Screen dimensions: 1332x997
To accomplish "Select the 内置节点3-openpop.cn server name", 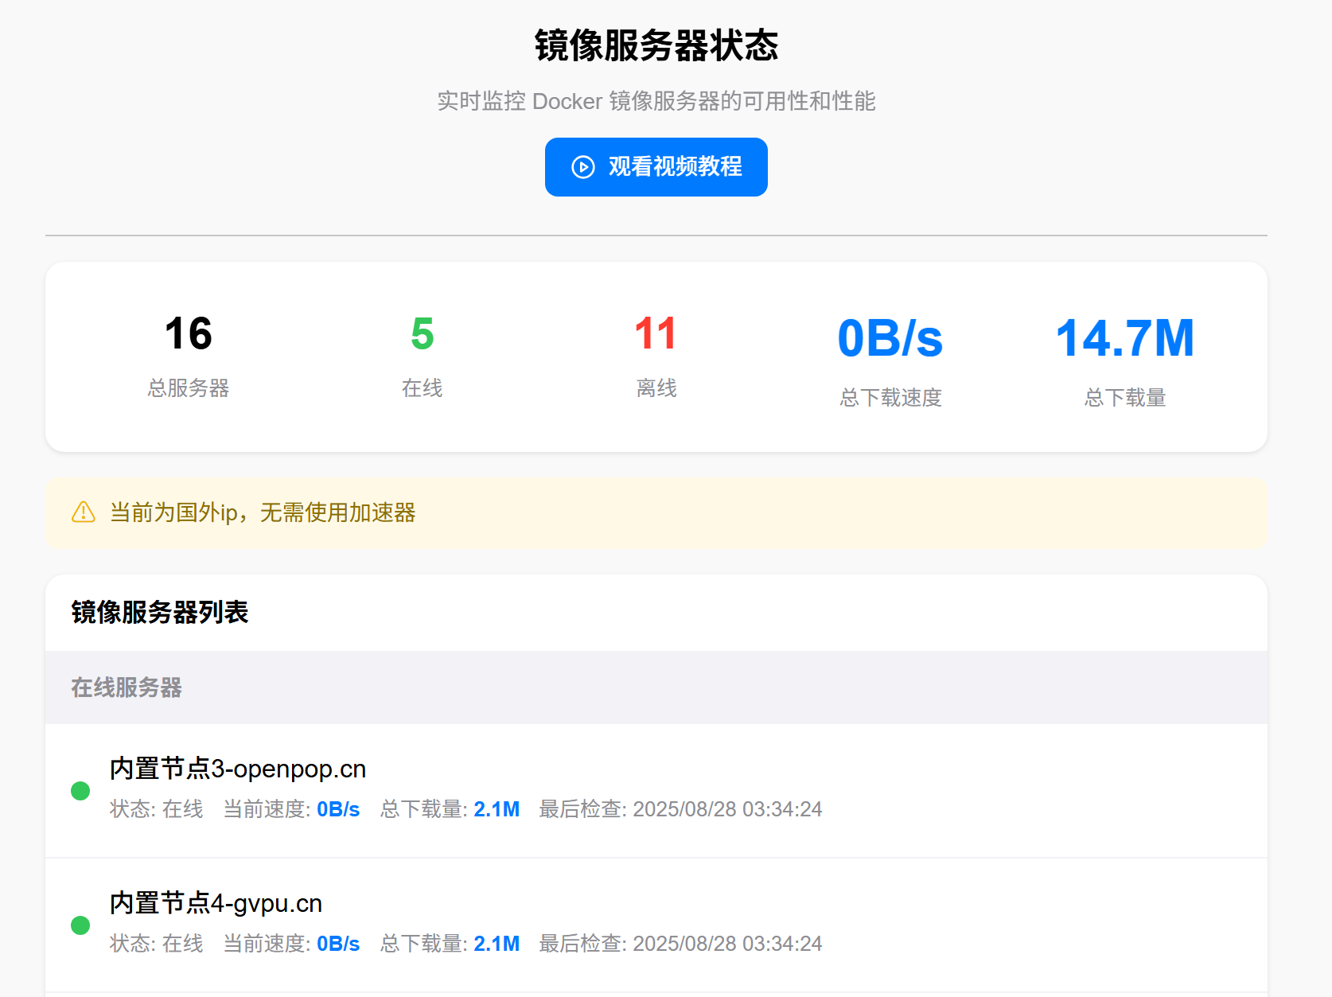I will [238, 769].
